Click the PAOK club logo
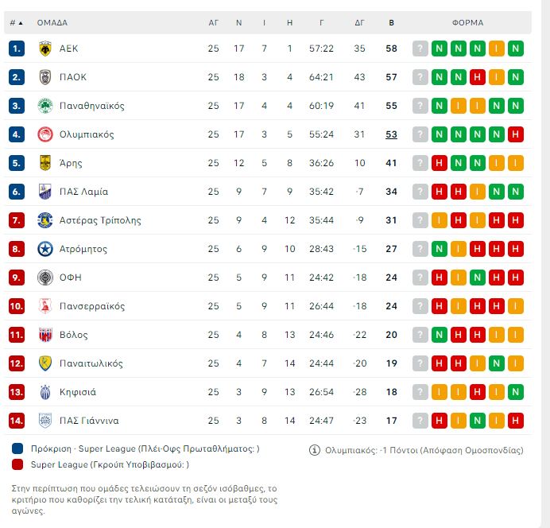This screenshot has height=528, width=550. (45, 77)
